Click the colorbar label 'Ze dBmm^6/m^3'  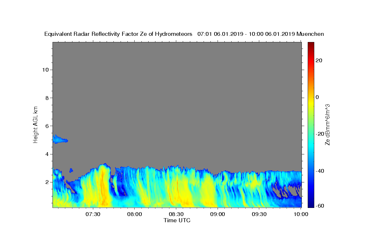pos(327,124)
